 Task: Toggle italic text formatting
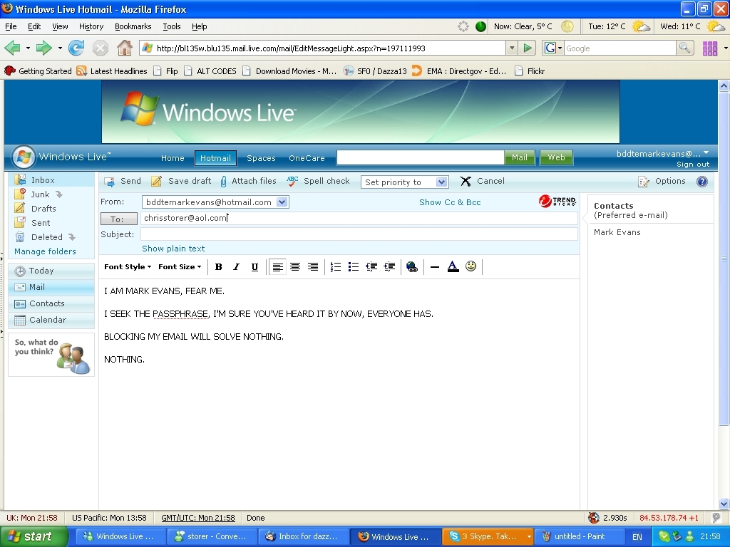click(237, 267)
